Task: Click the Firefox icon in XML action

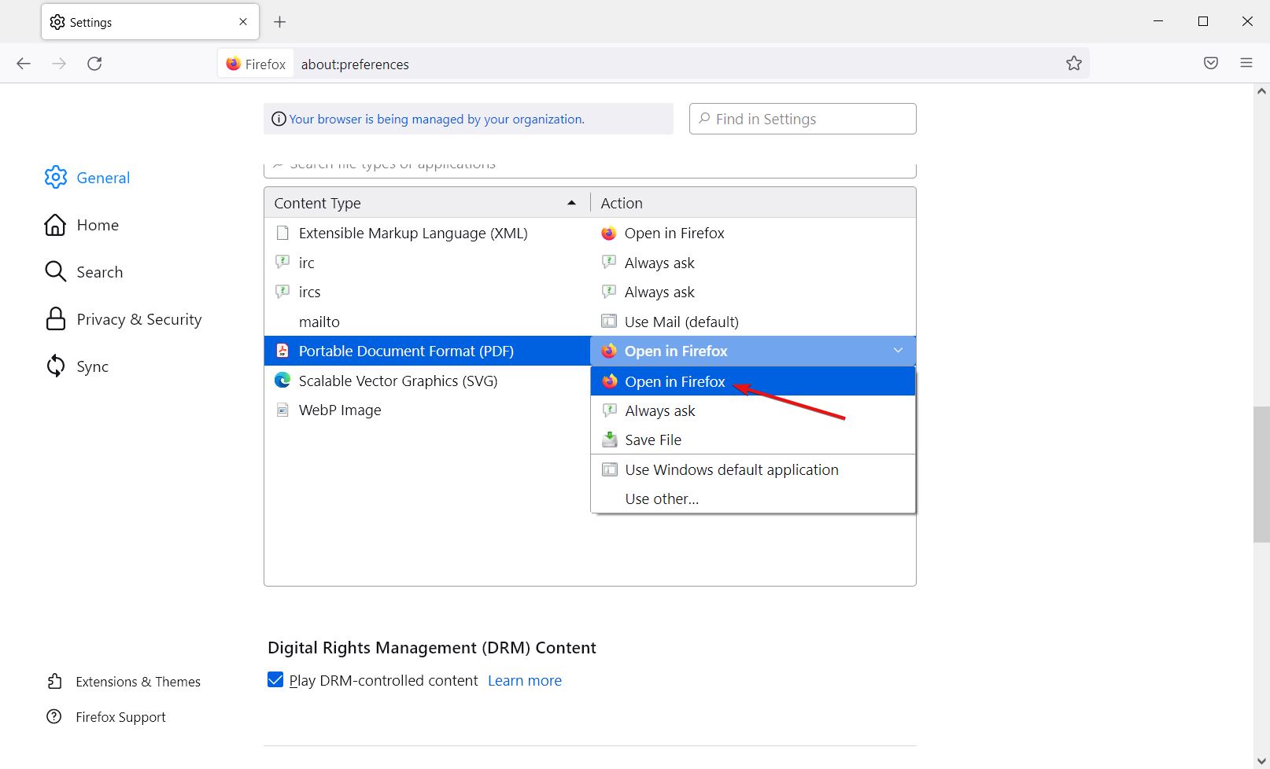Action: click(x=609, y=233)
